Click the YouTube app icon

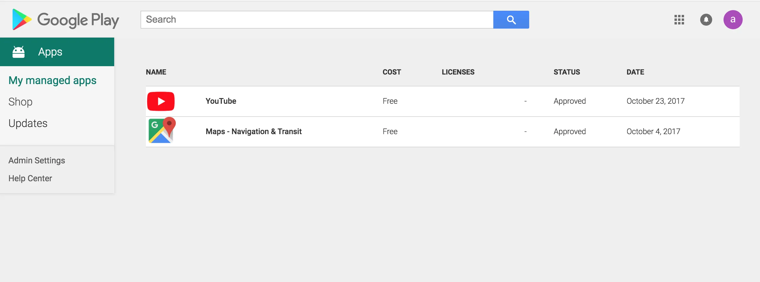click(x=161, y=101)
